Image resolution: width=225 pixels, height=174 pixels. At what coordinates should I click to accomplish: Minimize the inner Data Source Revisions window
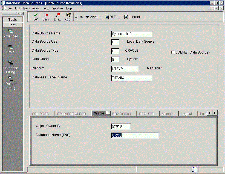tap(212, 8)
